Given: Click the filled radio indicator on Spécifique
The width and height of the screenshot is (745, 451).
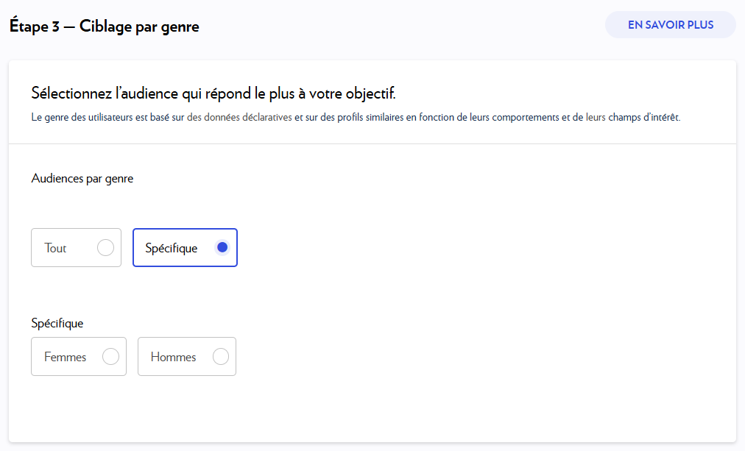Looking at the screenshot, I should tap(222, 247).
